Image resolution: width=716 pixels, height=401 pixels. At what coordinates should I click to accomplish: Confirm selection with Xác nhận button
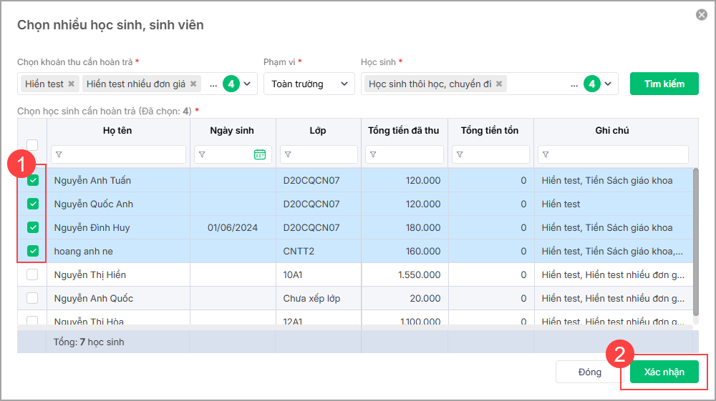pyautogui.click(x=664, y=372)
